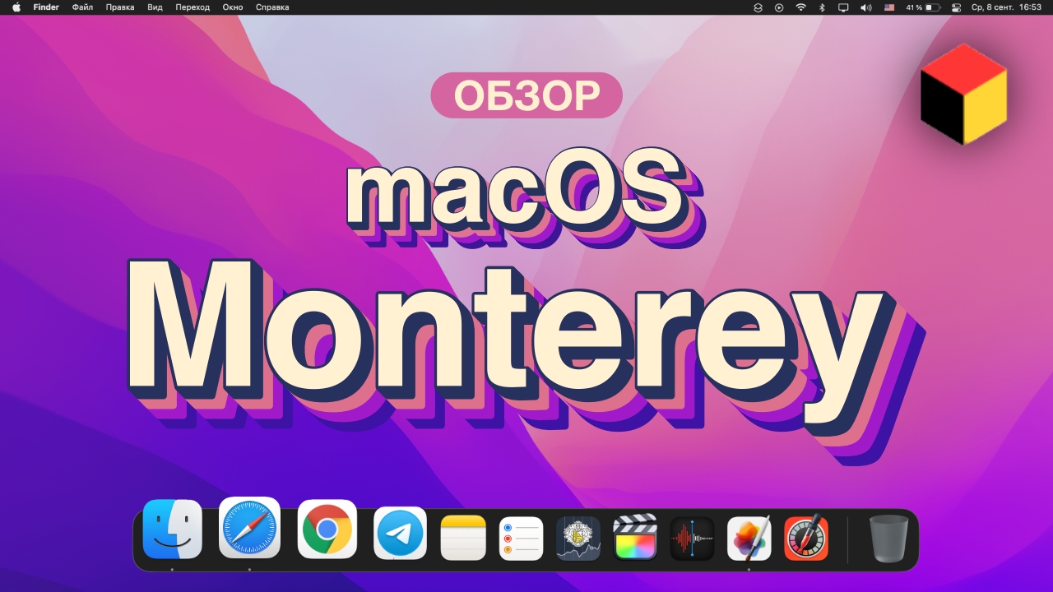Open the Sound volume menu
The width and height of the screenshot is (1053, 592).
click(866, 7)
